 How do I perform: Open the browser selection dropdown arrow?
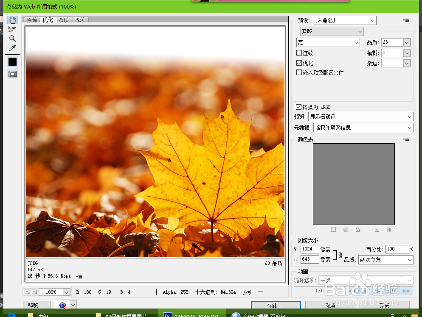pos(73,305)
